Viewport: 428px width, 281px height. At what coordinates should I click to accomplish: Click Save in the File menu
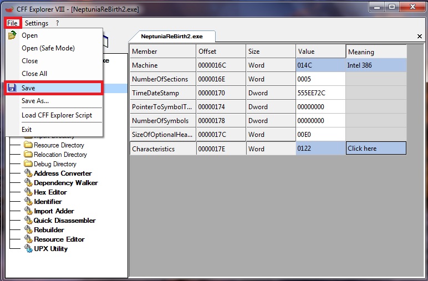point(54,88)
